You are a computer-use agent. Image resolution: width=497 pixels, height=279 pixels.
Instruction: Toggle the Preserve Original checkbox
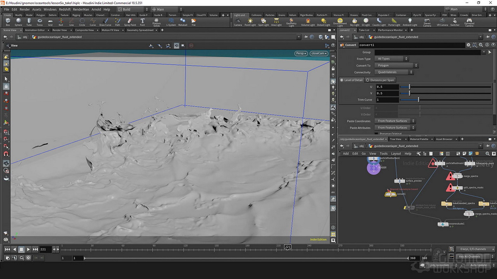[376, 134]
